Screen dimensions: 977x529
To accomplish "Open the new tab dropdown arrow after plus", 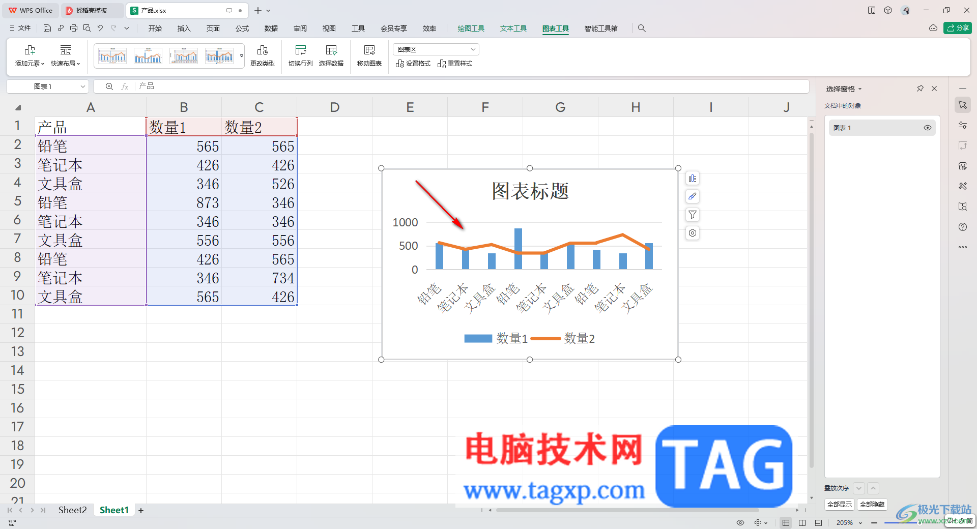I will [x=268, y=11].
